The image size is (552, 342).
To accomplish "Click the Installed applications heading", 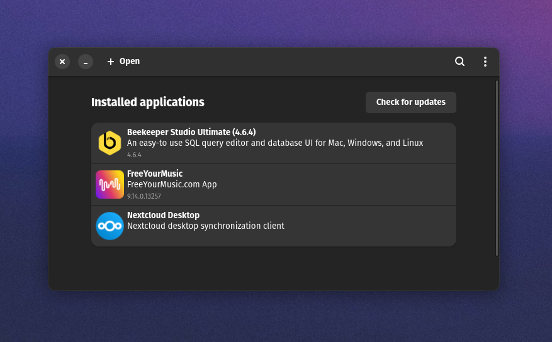I will pos(148,102).
